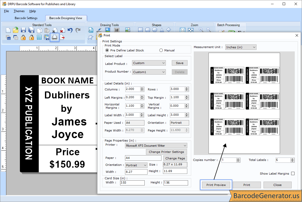Click the Card Size Height input field
This screenshot has height=202, width=302.
coord(176,183)
